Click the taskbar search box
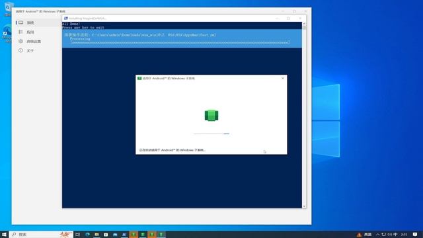Image resolution: width=423 pixels, height=238 pixels. [41, 235]
